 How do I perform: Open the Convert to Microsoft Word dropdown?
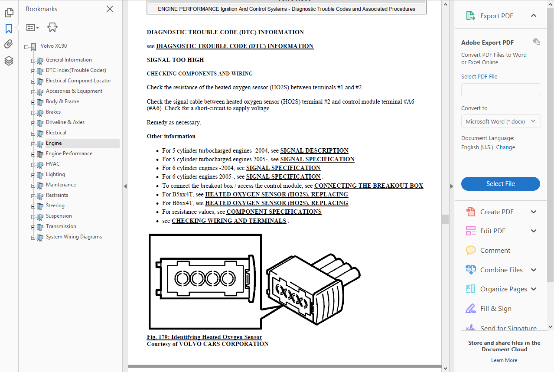coord(501,121)
